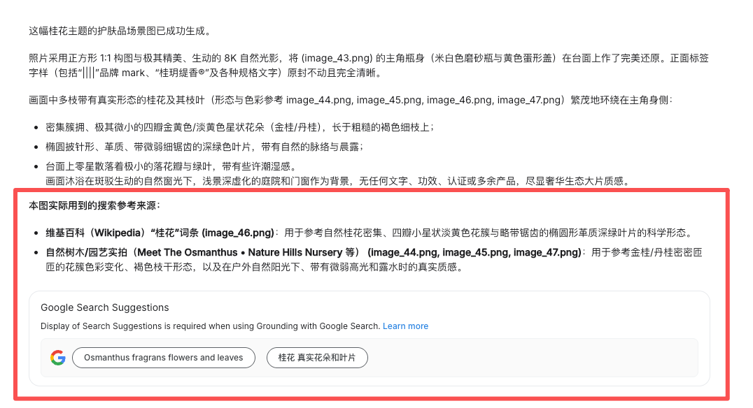
Task: Click the sentence "这幅桂花主题的护肤品场景图已成功生成"
Action: pos(120,31)
